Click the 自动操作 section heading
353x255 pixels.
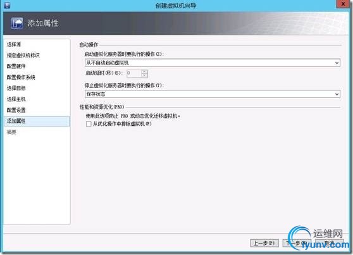[x=89, y=44]
